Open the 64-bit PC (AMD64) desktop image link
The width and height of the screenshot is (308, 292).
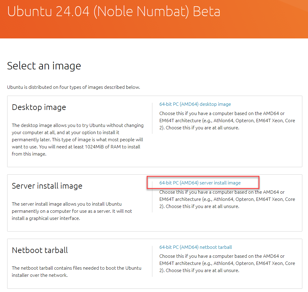click(x=195, y=104)
